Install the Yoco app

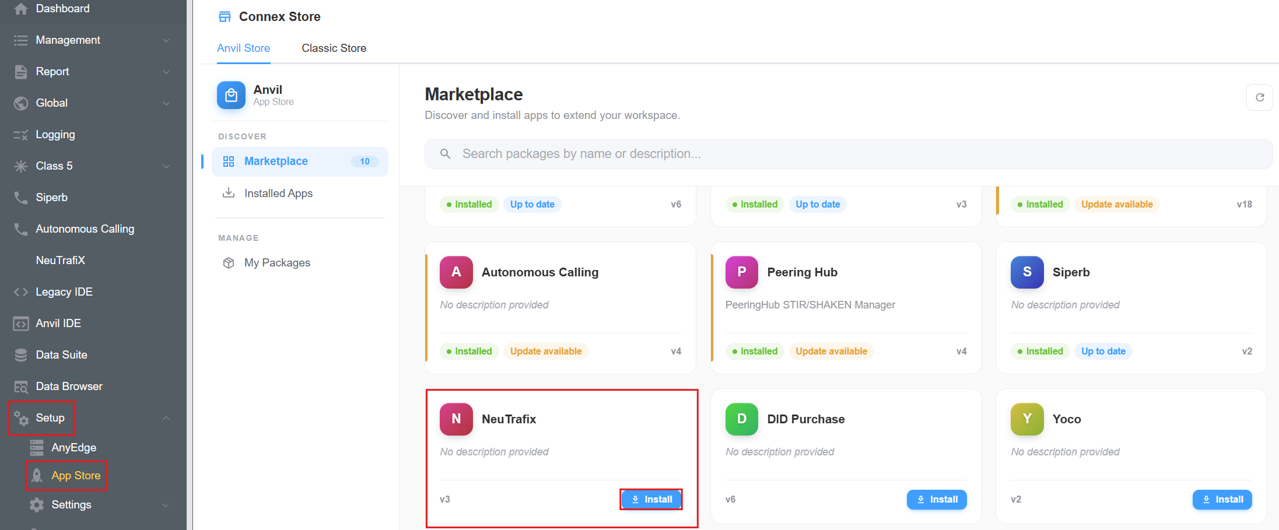coord(1222,500)
